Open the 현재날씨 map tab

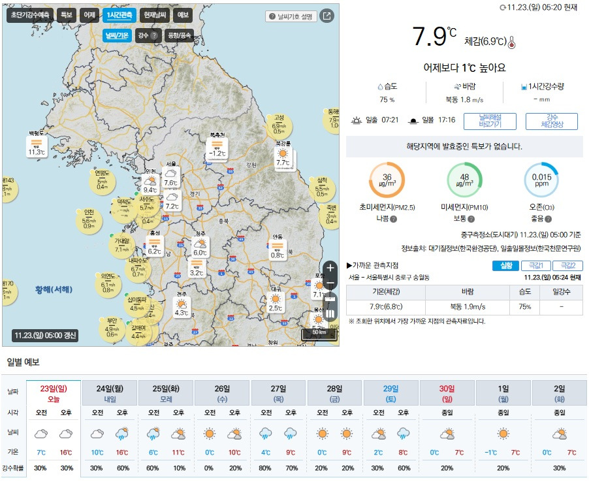[155, 15]
